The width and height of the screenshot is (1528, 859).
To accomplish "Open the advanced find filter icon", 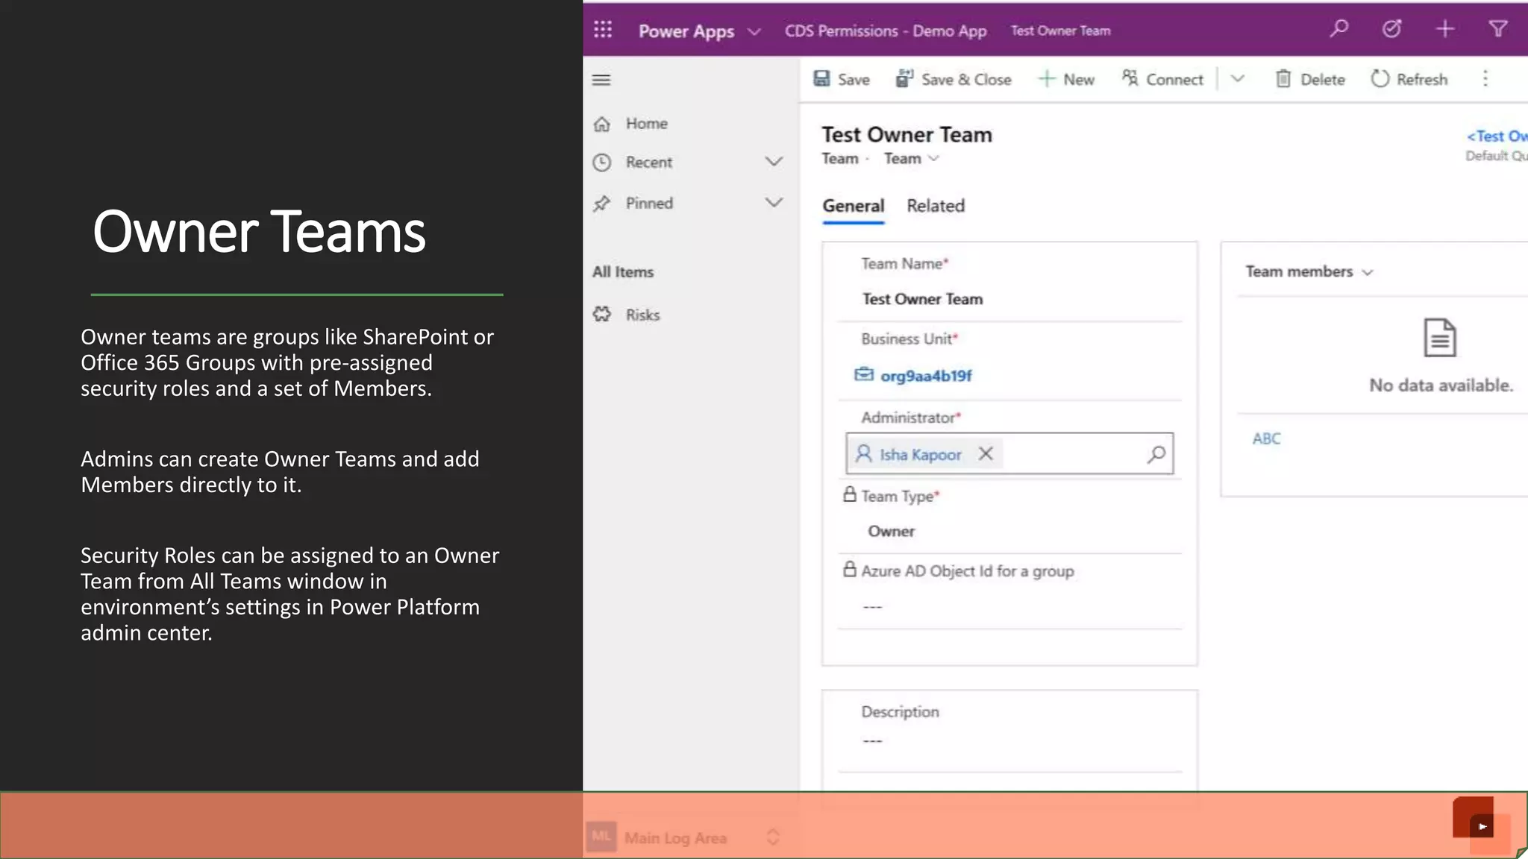I will pos(1498,29).
